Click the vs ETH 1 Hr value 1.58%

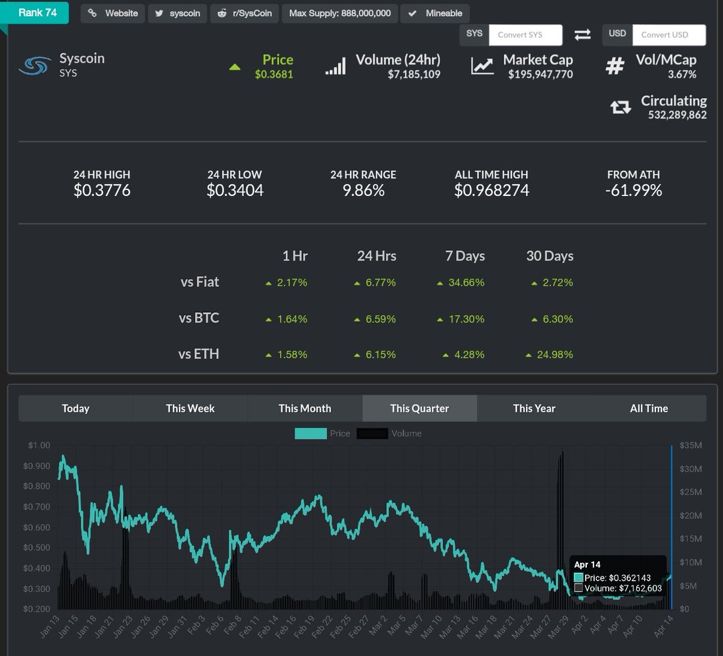[292, 355]
